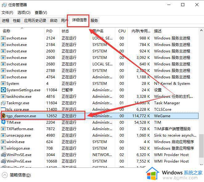The height and width of the screenshot is (182, 204).
Task: Click the WmiPrvSE.exe icon with PID 10668
Action: [3, 161]
